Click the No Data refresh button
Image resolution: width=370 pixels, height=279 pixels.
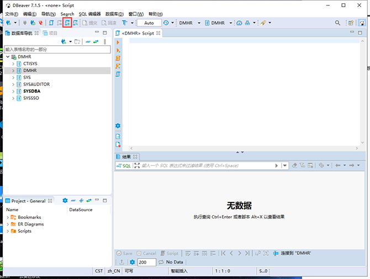click(171, 262)
